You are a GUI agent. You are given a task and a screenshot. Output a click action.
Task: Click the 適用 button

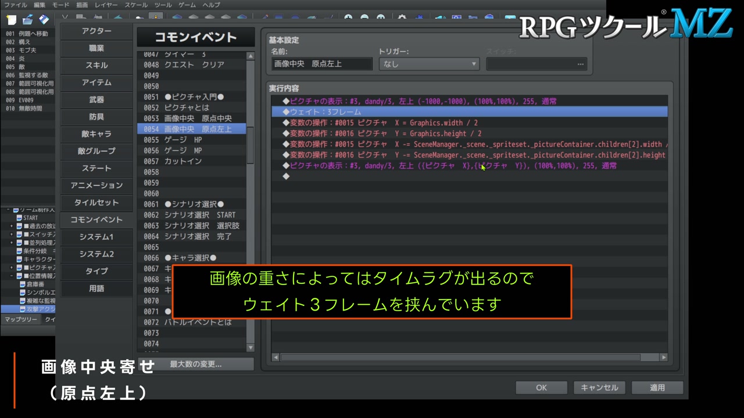tap(657, 388)
